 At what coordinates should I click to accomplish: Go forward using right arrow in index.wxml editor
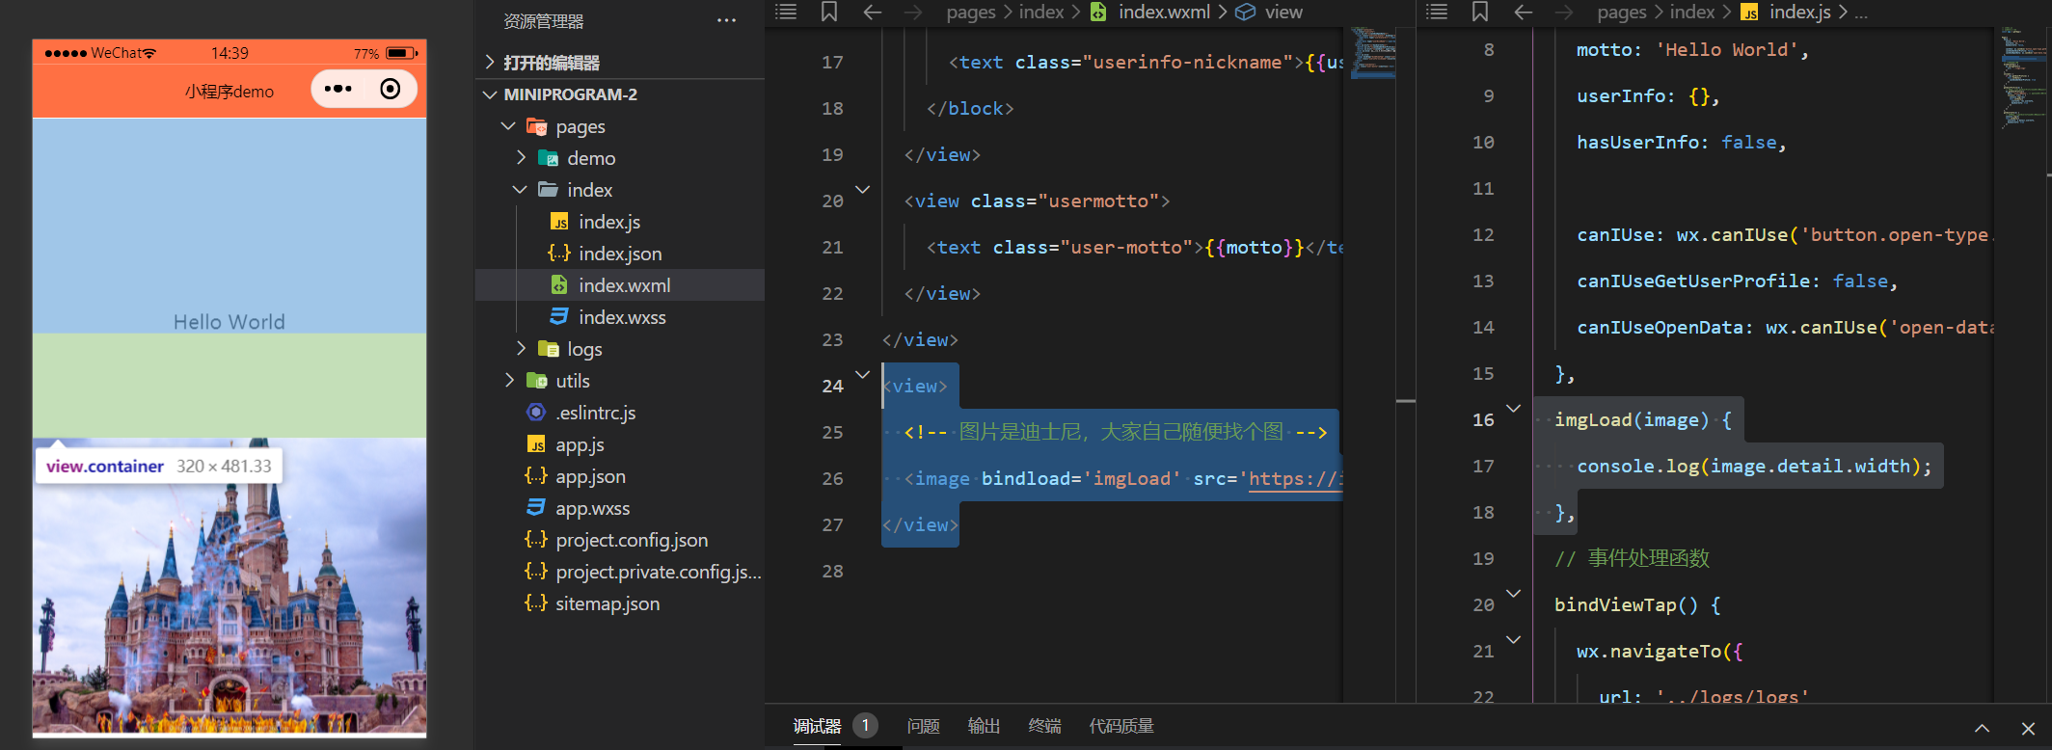(912, 12)
